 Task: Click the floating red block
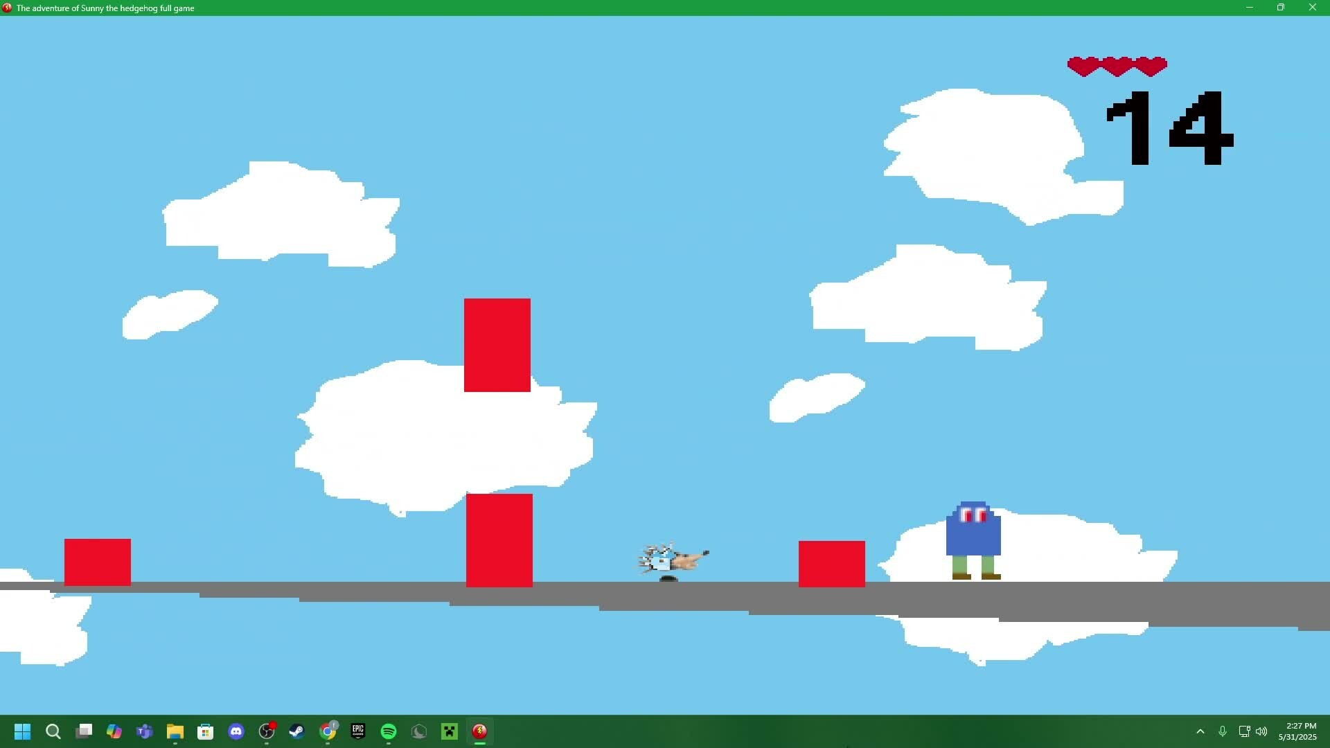pos(497,345)
